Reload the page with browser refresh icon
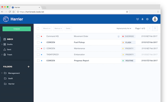168x102 pixels. coord(10,12)
